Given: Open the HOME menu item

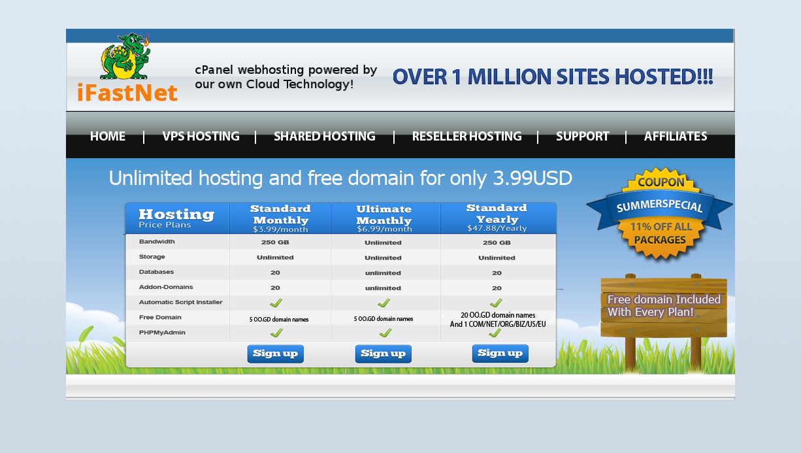Looking at the screenshot, I should 108,137.
